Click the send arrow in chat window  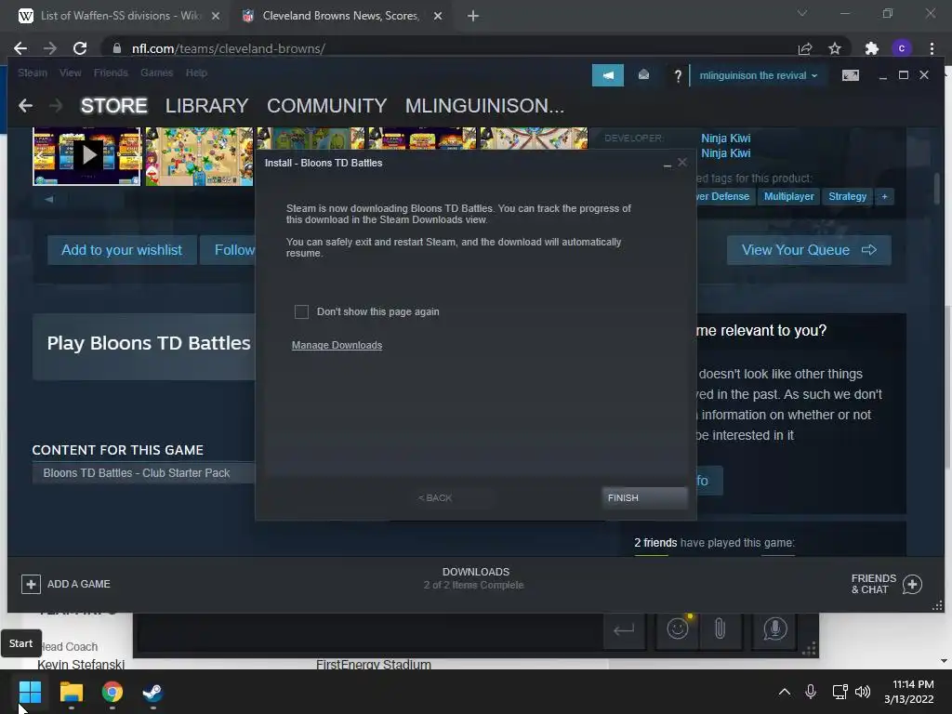624,629
